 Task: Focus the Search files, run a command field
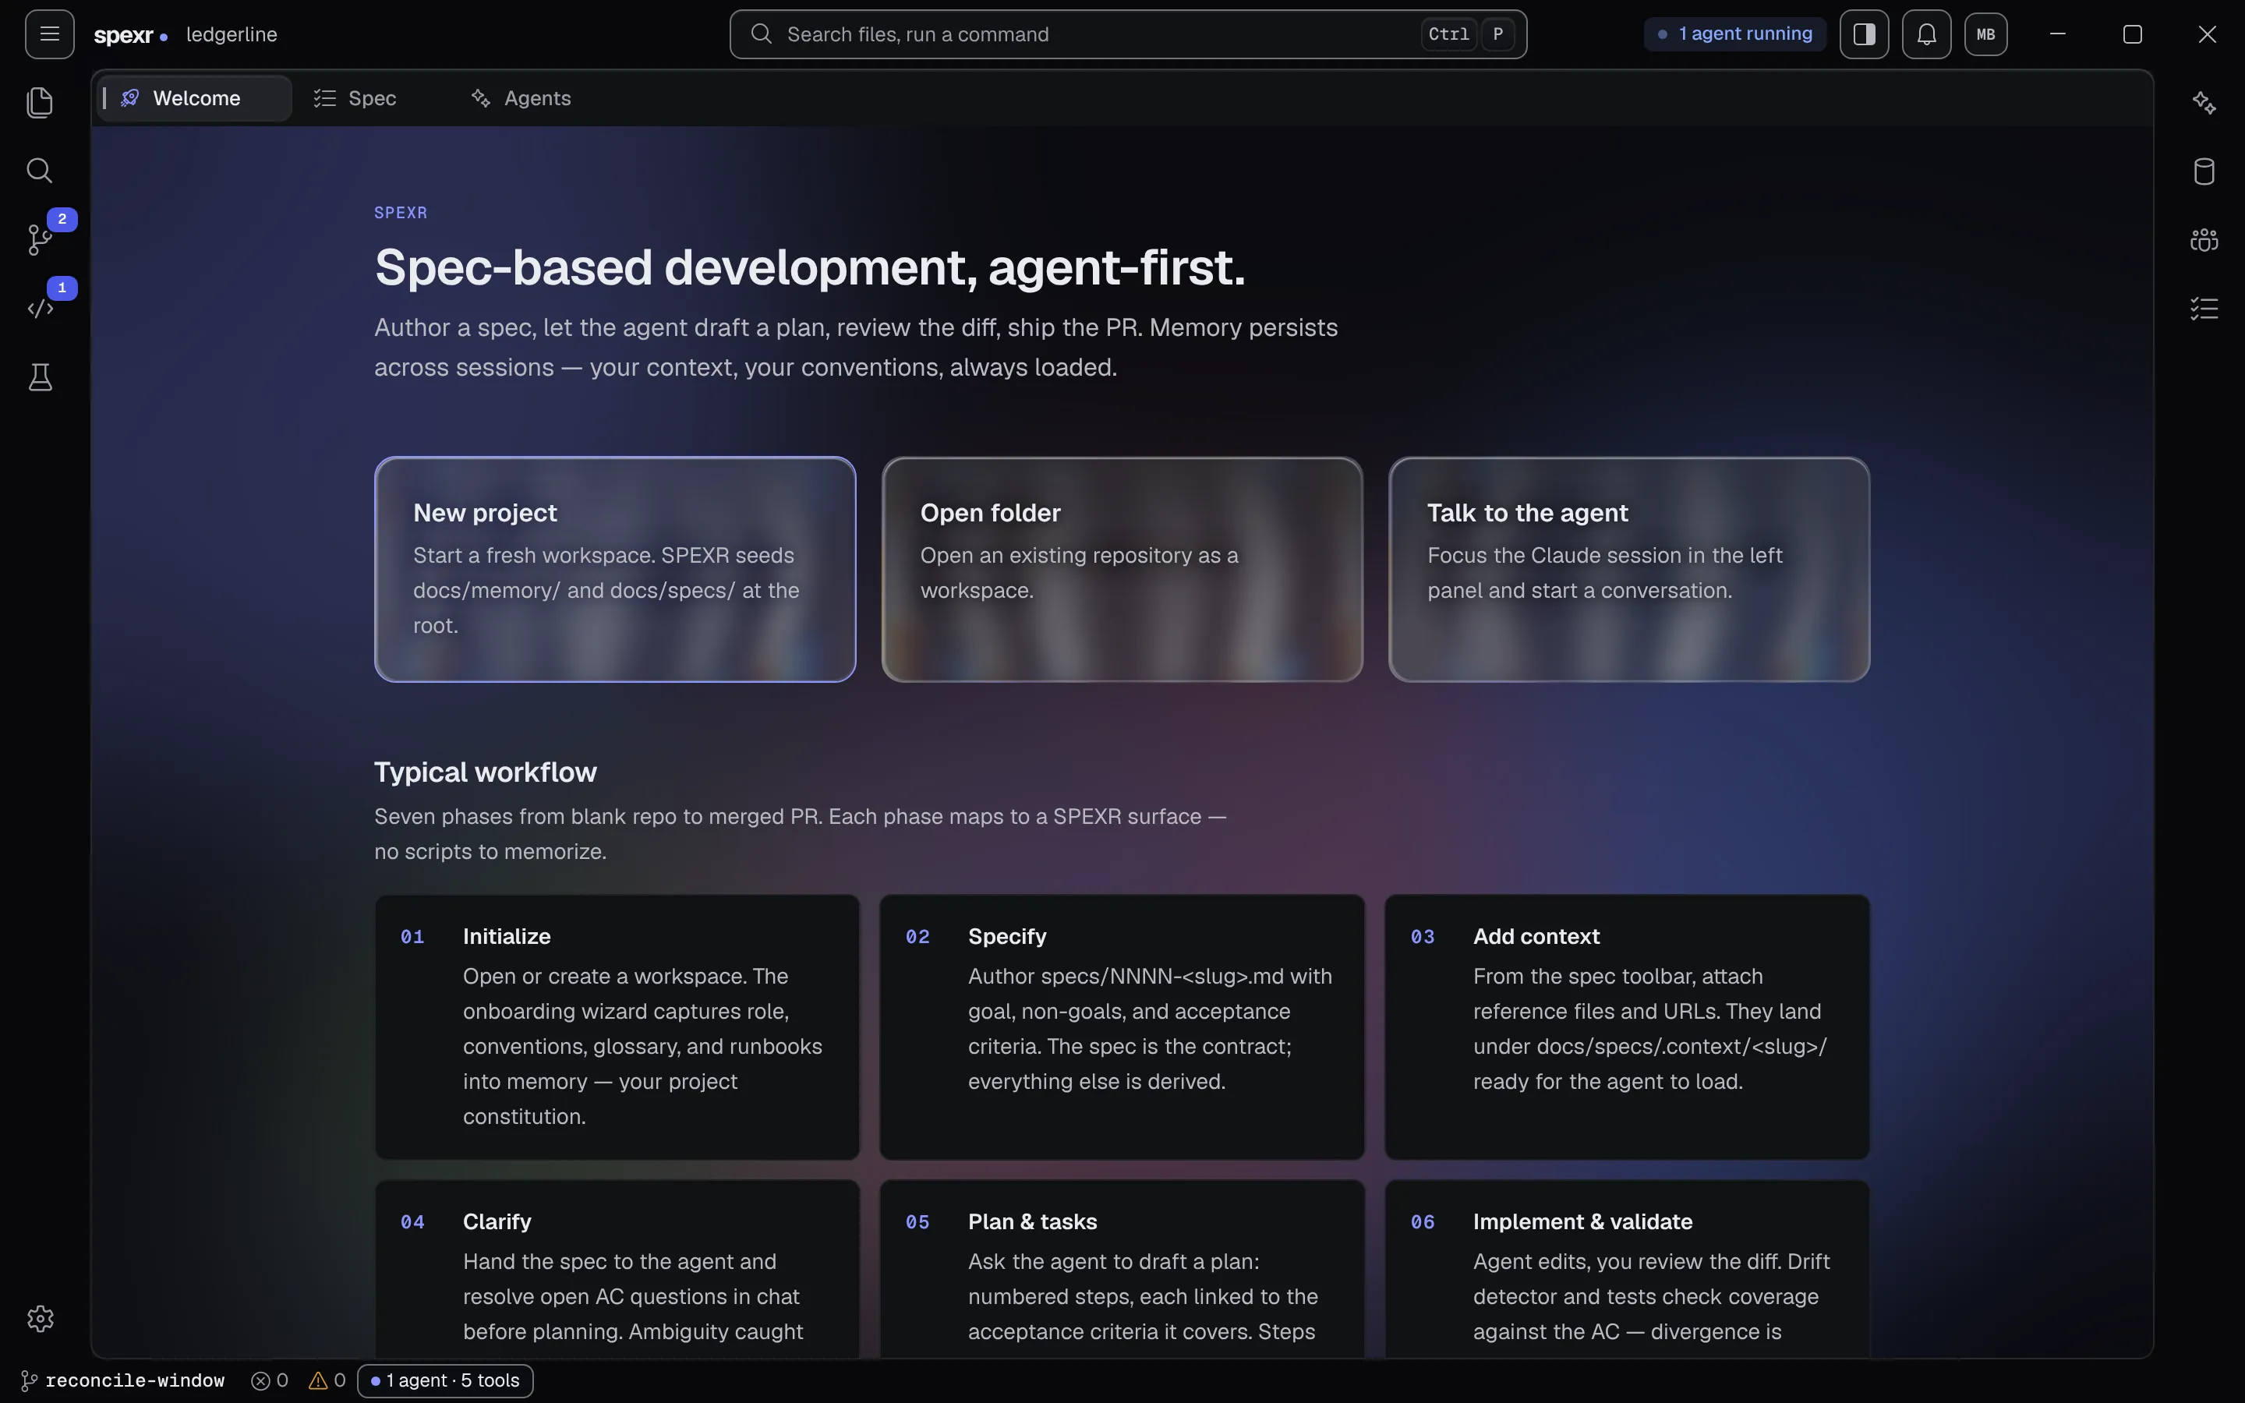1128,34
